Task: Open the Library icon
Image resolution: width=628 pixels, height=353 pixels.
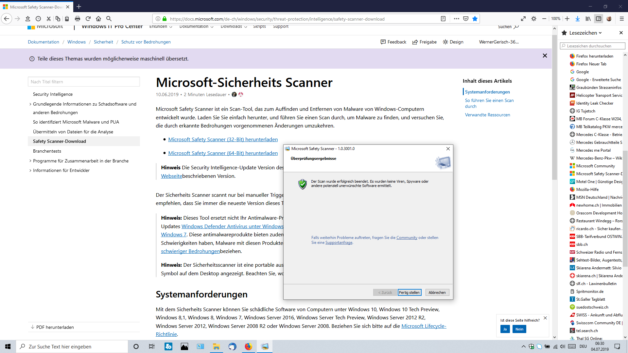Action: click(588, 19)
